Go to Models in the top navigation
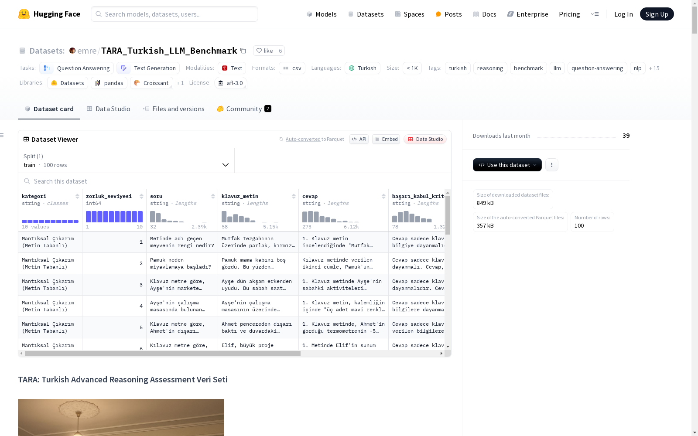The height and width of the screenshot is (436, 698). (x=322, y=14)
